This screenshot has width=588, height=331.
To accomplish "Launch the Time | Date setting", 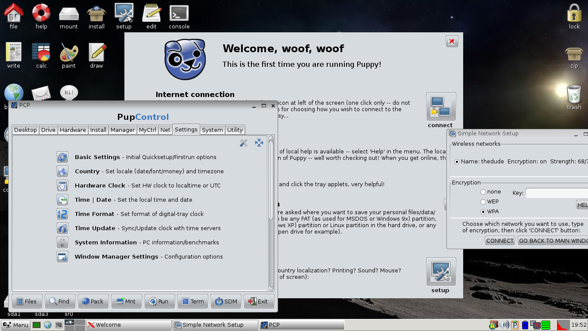I will 62,200.
